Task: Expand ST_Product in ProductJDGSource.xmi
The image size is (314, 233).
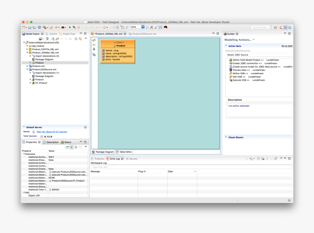Action: pos(30,83)
